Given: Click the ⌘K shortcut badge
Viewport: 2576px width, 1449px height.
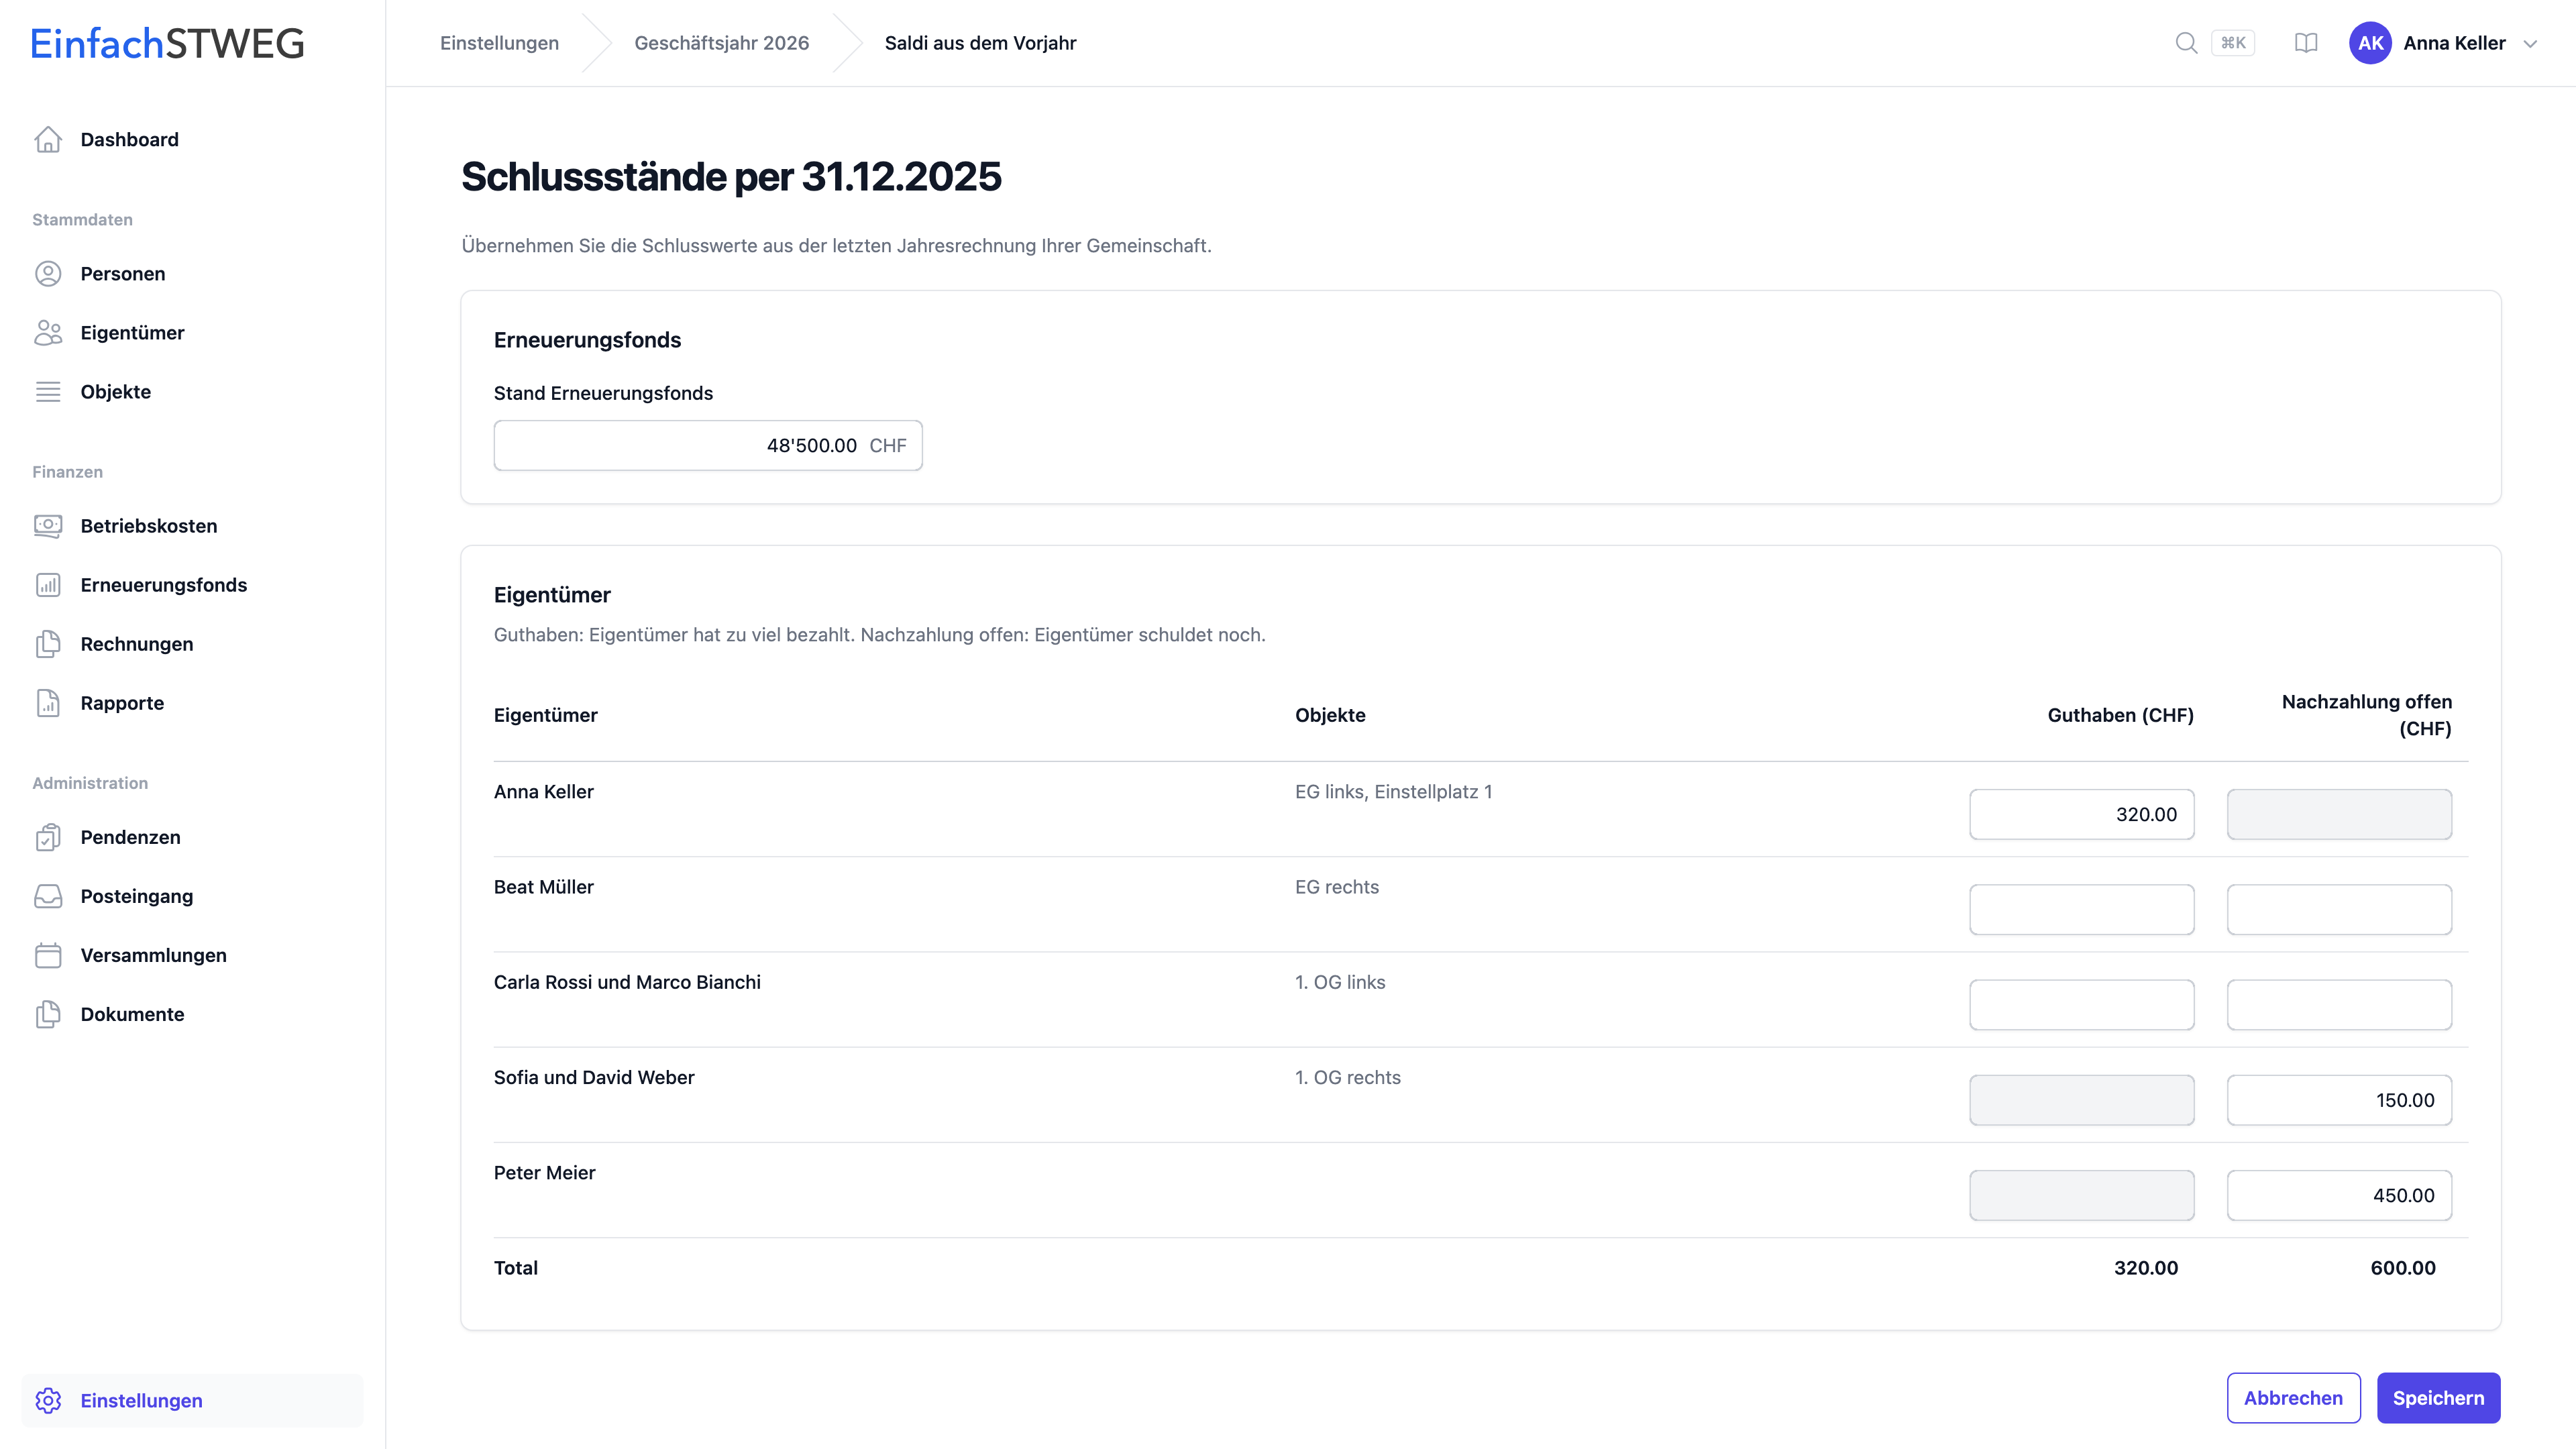Looking at the screenshot, I should 2233,43.
